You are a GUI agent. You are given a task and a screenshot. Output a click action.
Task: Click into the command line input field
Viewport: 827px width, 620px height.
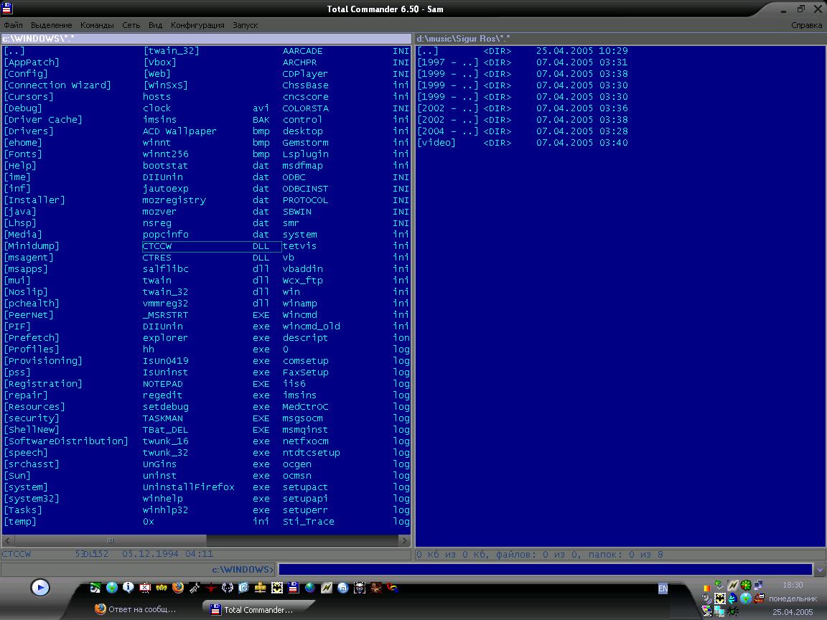pos(546,570)
